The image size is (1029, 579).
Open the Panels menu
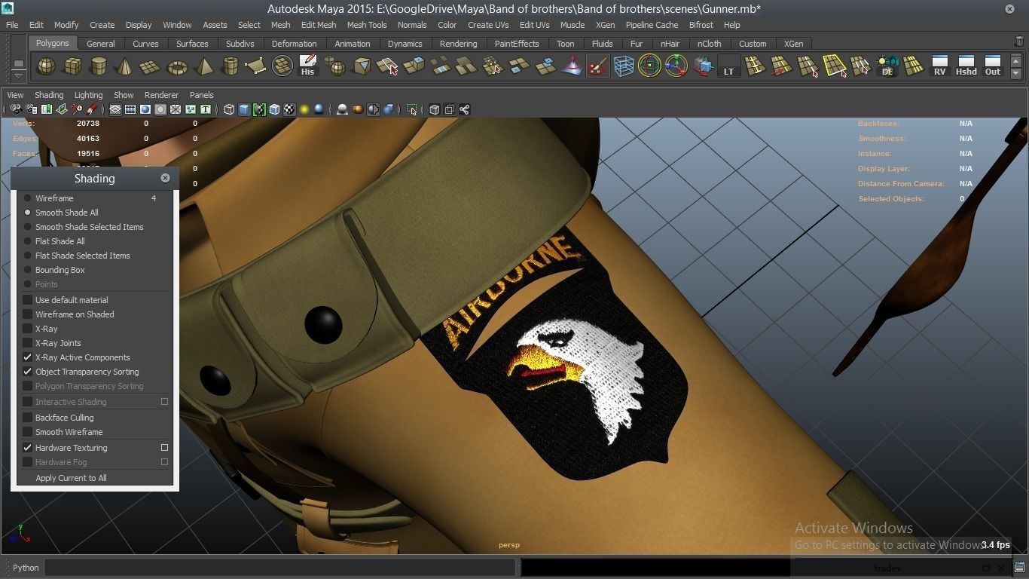201,95
